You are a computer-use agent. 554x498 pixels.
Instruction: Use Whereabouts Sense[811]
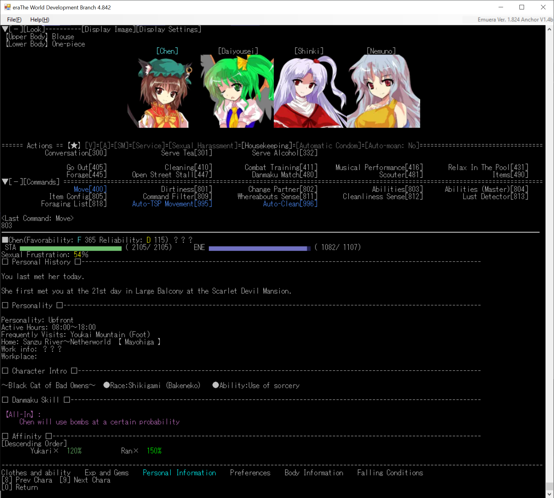(x=277, y=196)
